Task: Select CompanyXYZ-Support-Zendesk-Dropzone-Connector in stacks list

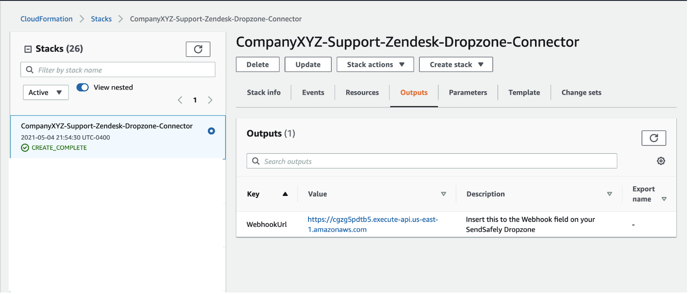Action: tap(107, 126)
